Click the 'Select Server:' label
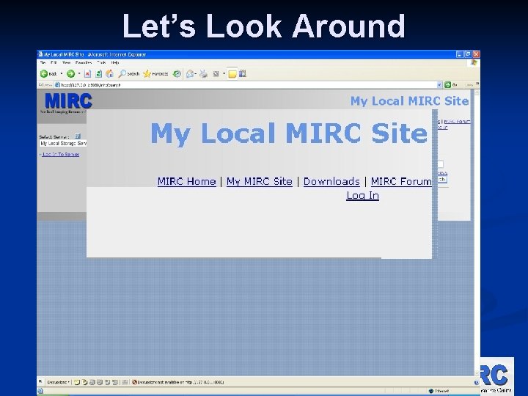Image resolution: width=528 pixels, height=396 pixels. coord(54,136)
